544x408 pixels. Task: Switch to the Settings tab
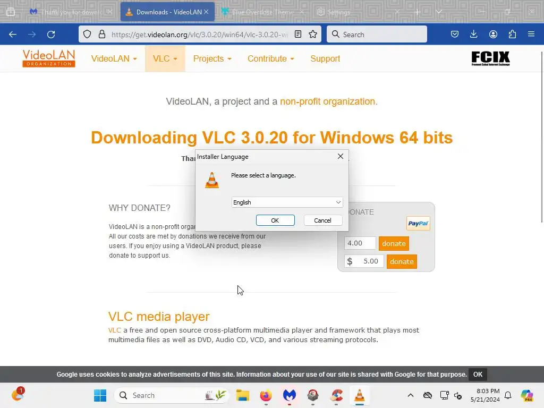358,12
